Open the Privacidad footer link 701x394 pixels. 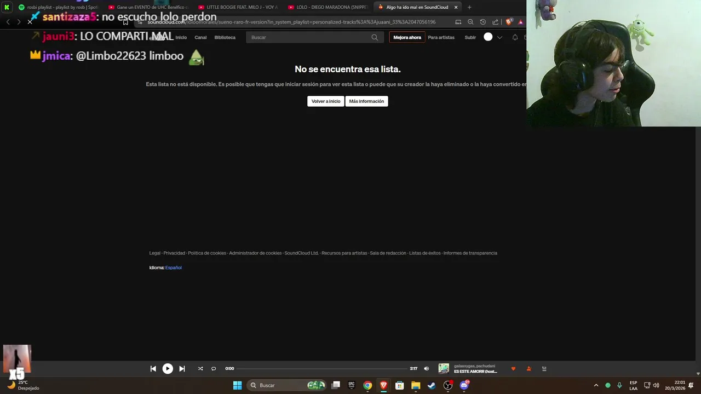point(174,253)
